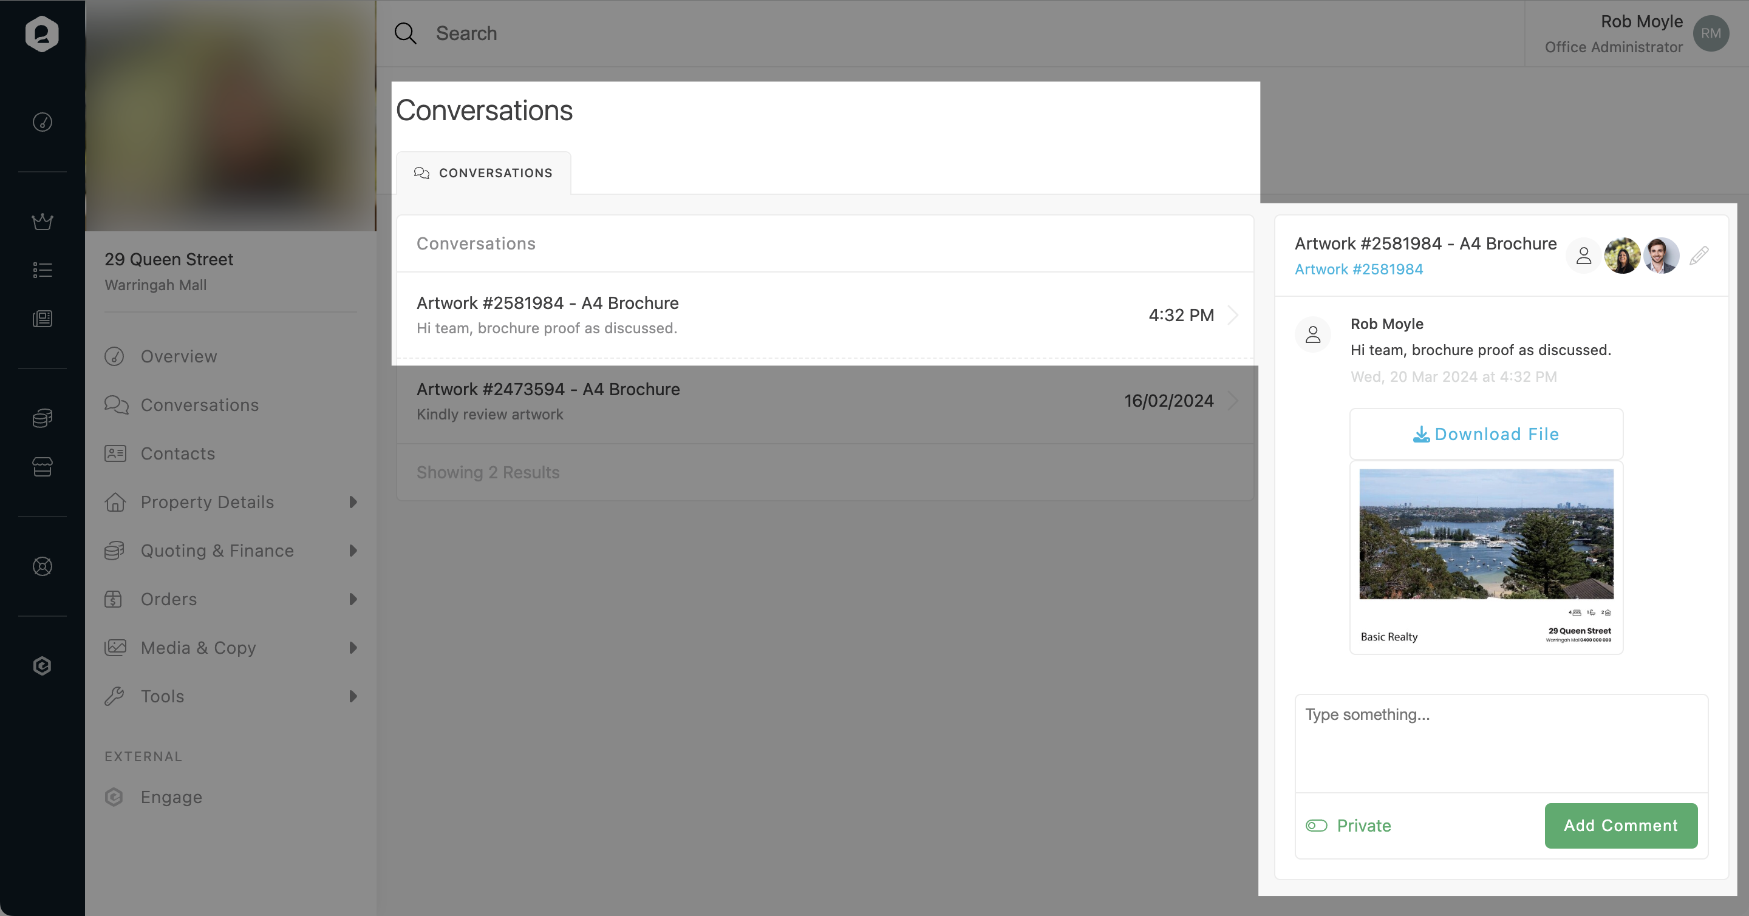Viewport: 1749px width, 916px height.
Task: Open the Artwork #2581984 link
Action: point(1358,270)
